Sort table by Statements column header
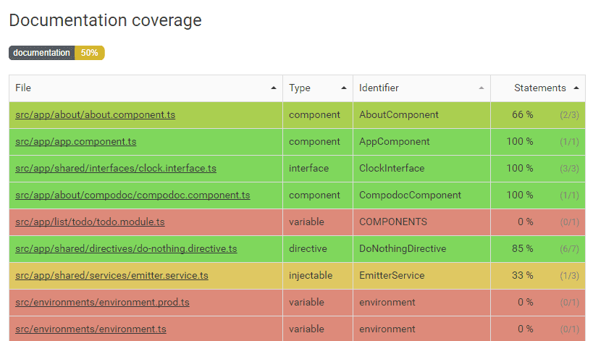The height and width of the screenshot is (341, 593). click(539, 88)
